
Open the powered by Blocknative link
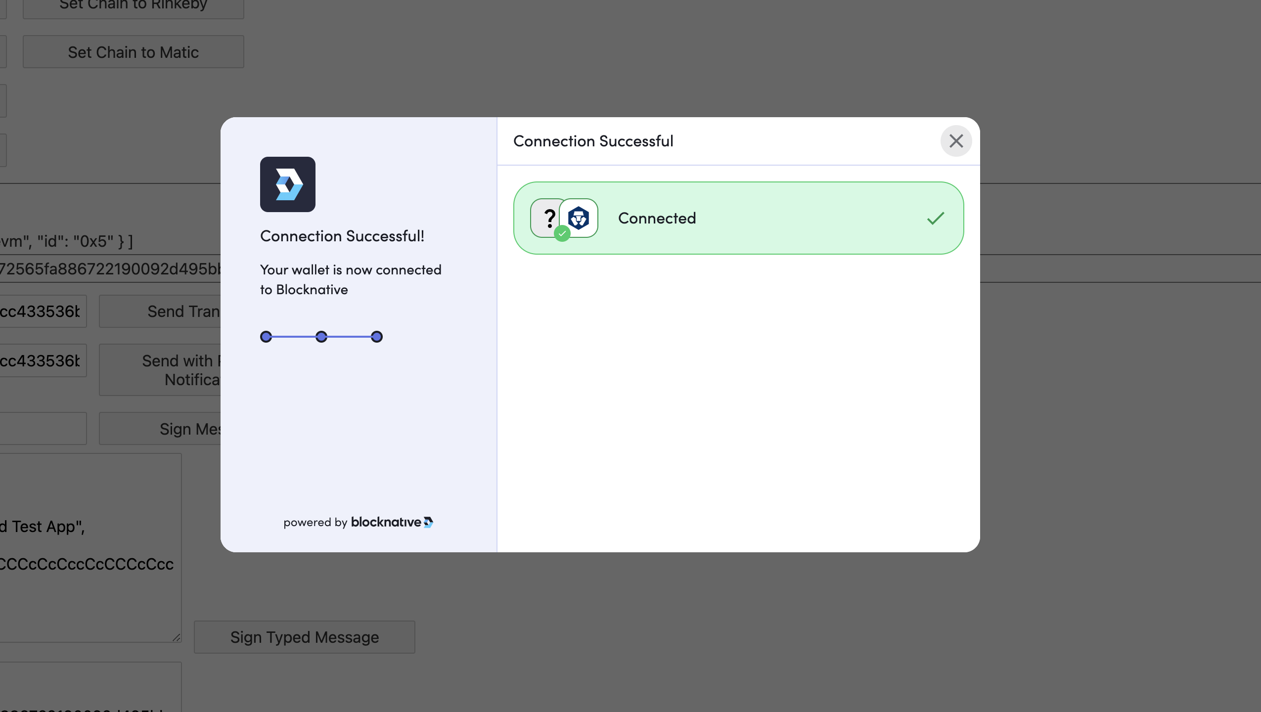tap(358, 522)
